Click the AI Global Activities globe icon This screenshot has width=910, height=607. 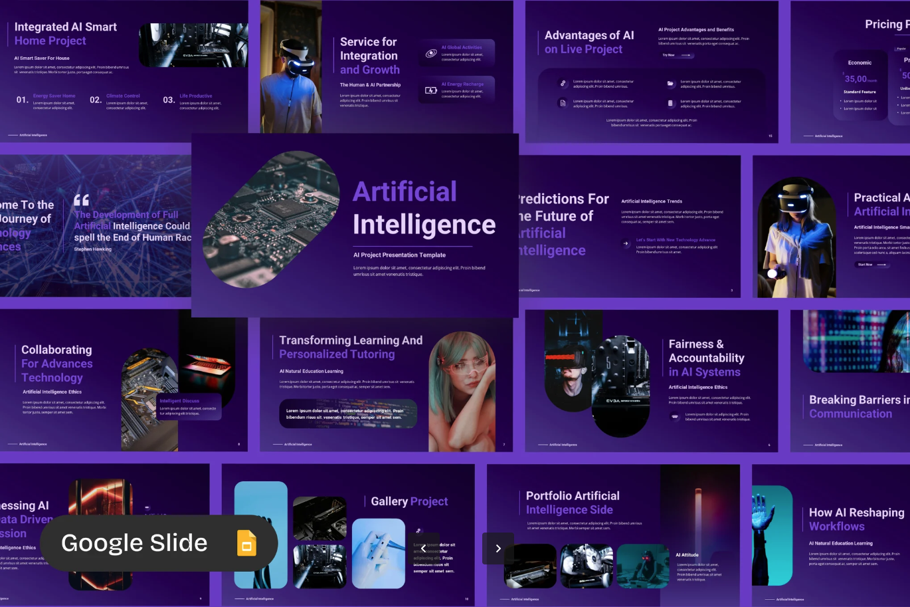pos(431,53)
